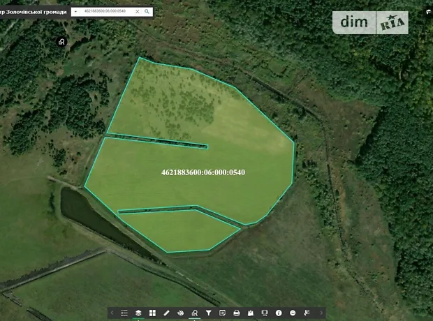
Task: Click the print icon
Action: pos(236,313)
